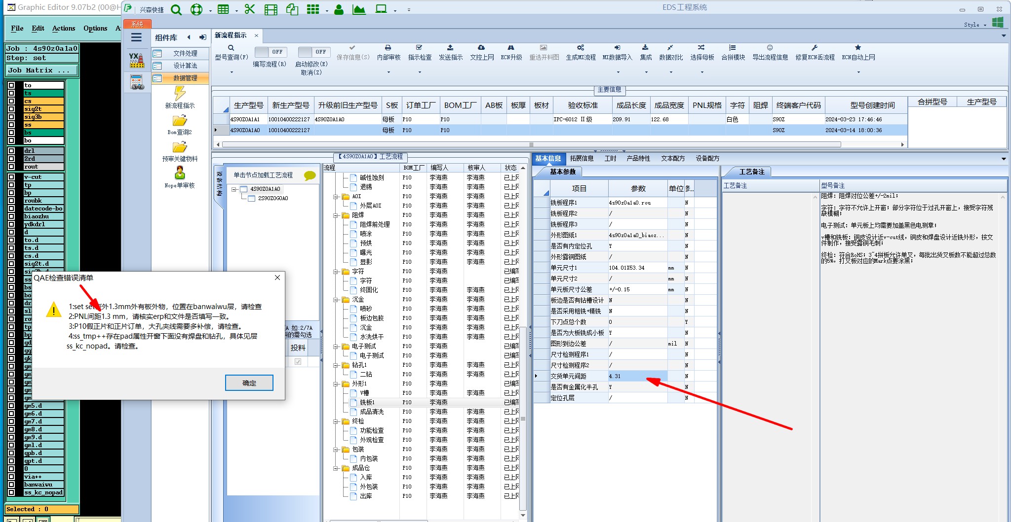Click 导出流程信息 smiley toolbar item
Viewport: 1011px width, 522px height.
[x=770, y=53]
